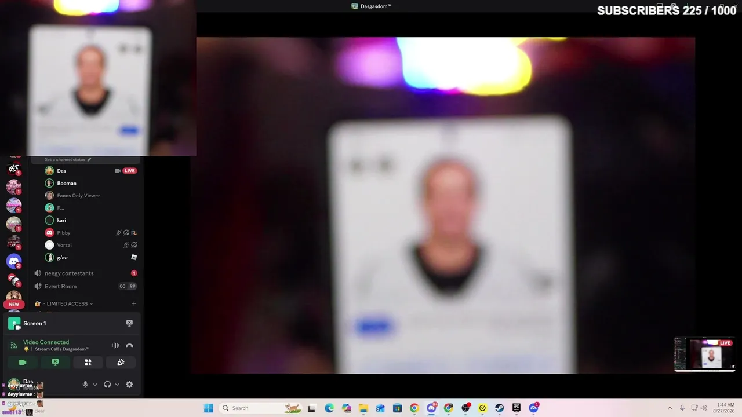
Task: Open the Activities launcher button
Action: pos(88,363)
